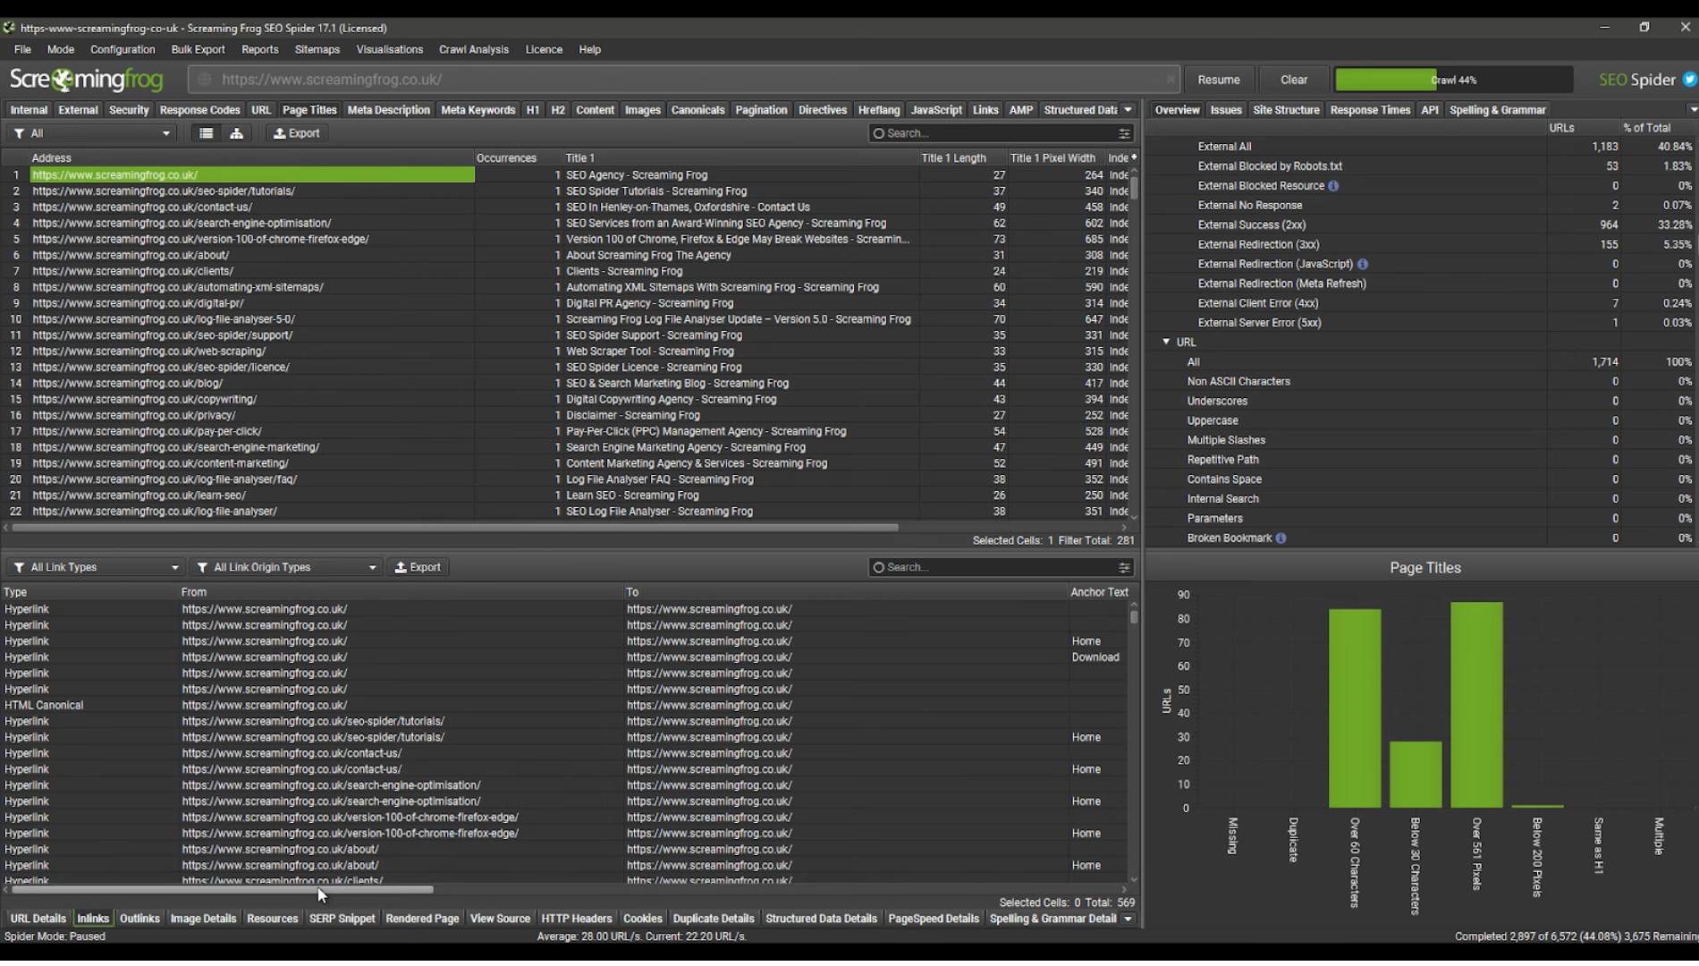Click info icon next to External Blocked Resource

tap(1333, 186)
